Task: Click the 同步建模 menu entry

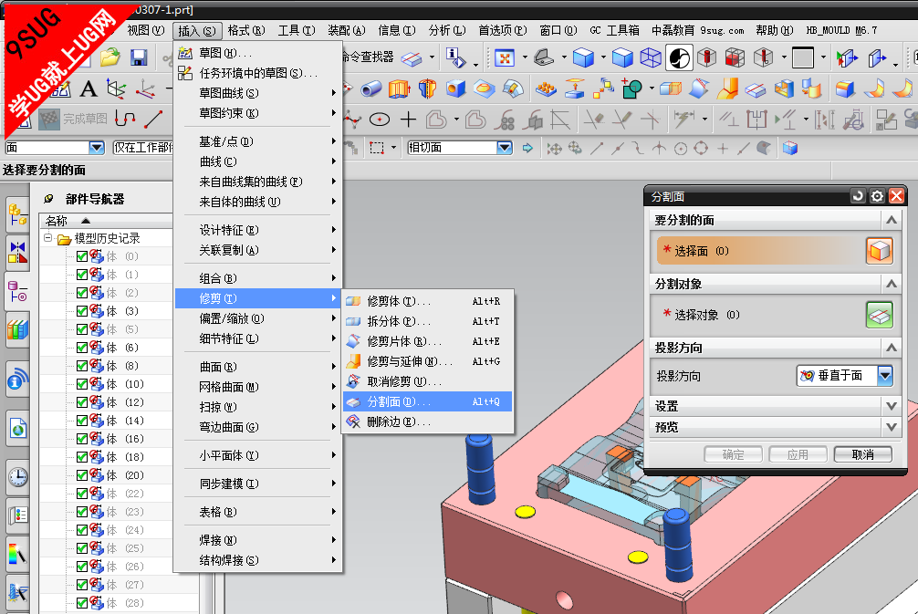Action: (257, 484)
